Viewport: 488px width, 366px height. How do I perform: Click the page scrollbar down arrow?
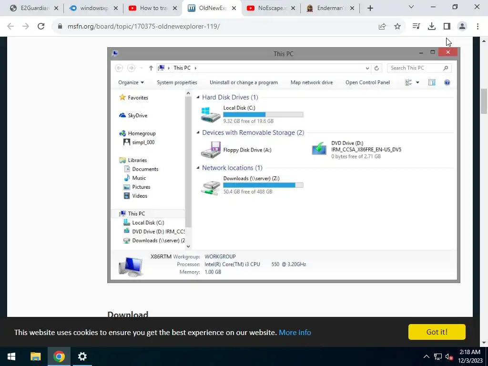(484, 343)
